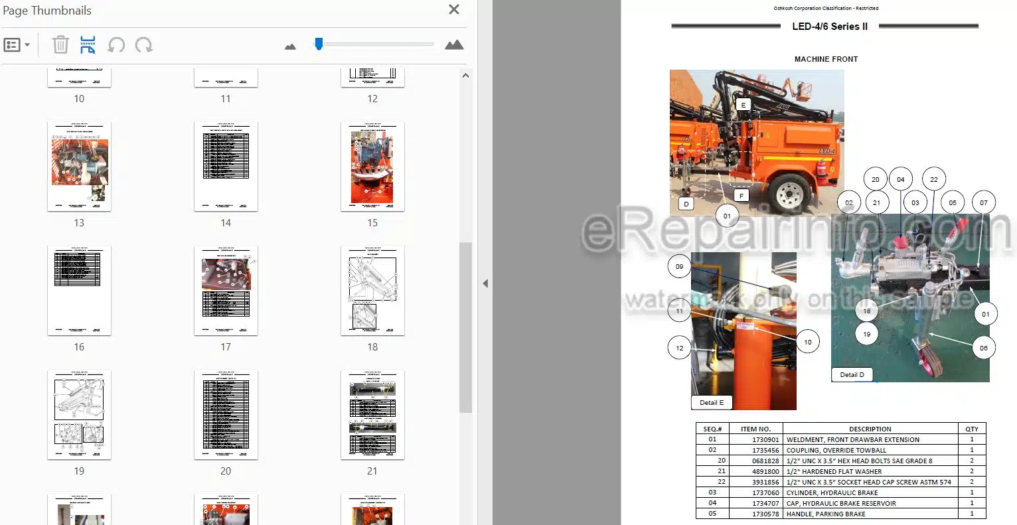The image size is (1017, 525).
Task: Click the E label on the machine photo
Action: tap(743, 105)
